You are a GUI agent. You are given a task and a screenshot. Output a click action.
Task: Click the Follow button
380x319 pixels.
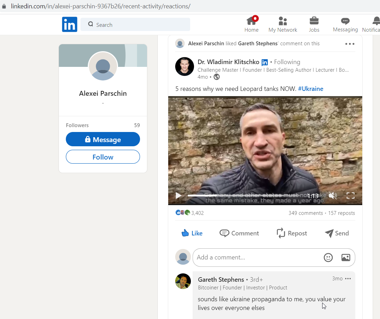click(x=103, y=157)
